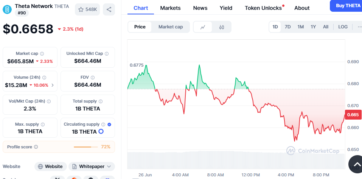This screenshot has height=179, width=362.
Task: Click the 2.3% (1d) change indicator
Action: tap(71, 29)
